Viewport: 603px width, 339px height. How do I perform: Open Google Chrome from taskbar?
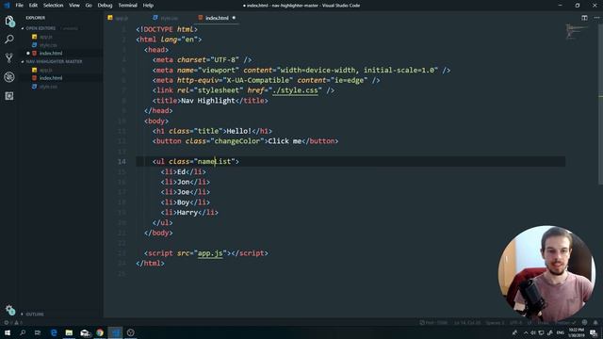(x=100, y=332)
